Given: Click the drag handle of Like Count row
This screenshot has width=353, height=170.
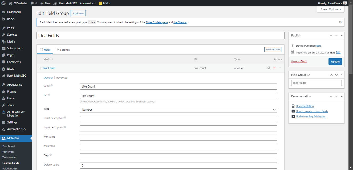Looking at the screenshot, I should [x=41, y=68].
